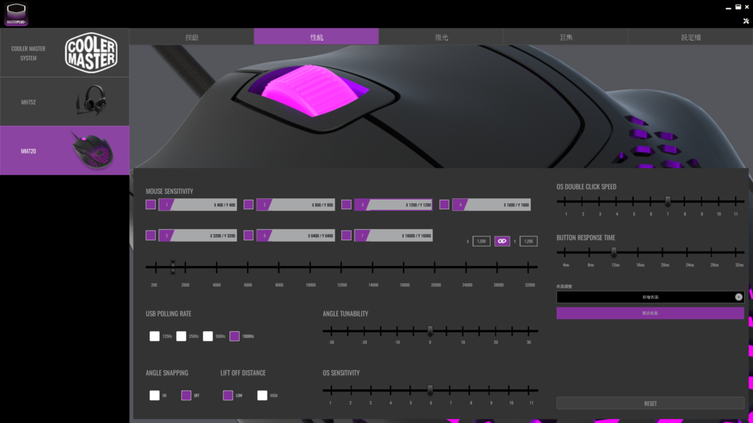The height and width of the screenshot is (423, 753).
Task: Select the MH752 headset device
Action: pos(65,101)
